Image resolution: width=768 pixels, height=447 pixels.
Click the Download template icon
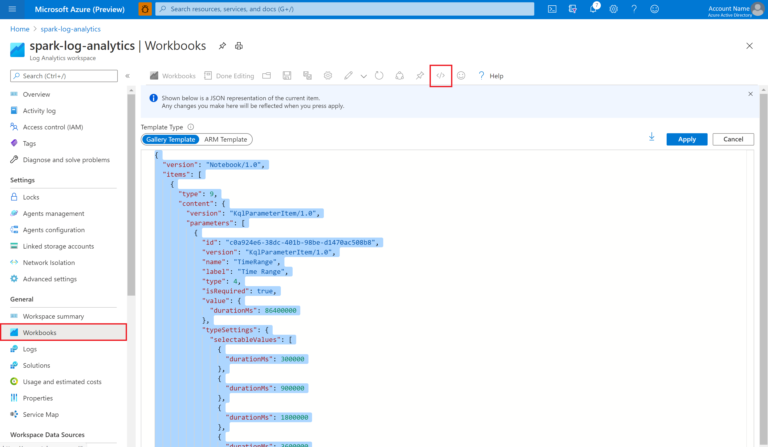(x=651, y=139)
